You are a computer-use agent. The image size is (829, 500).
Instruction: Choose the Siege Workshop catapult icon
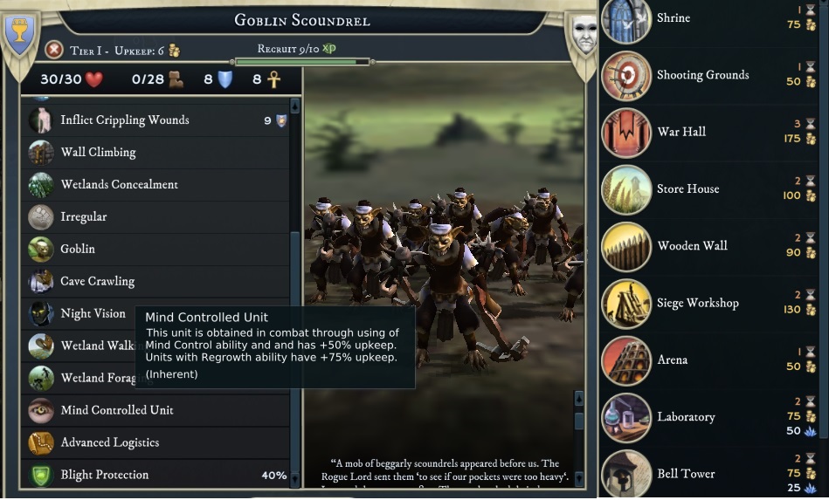coord(626,304)
